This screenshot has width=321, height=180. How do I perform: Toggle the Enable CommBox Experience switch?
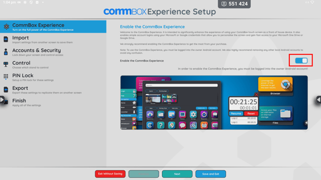[301, 61]
